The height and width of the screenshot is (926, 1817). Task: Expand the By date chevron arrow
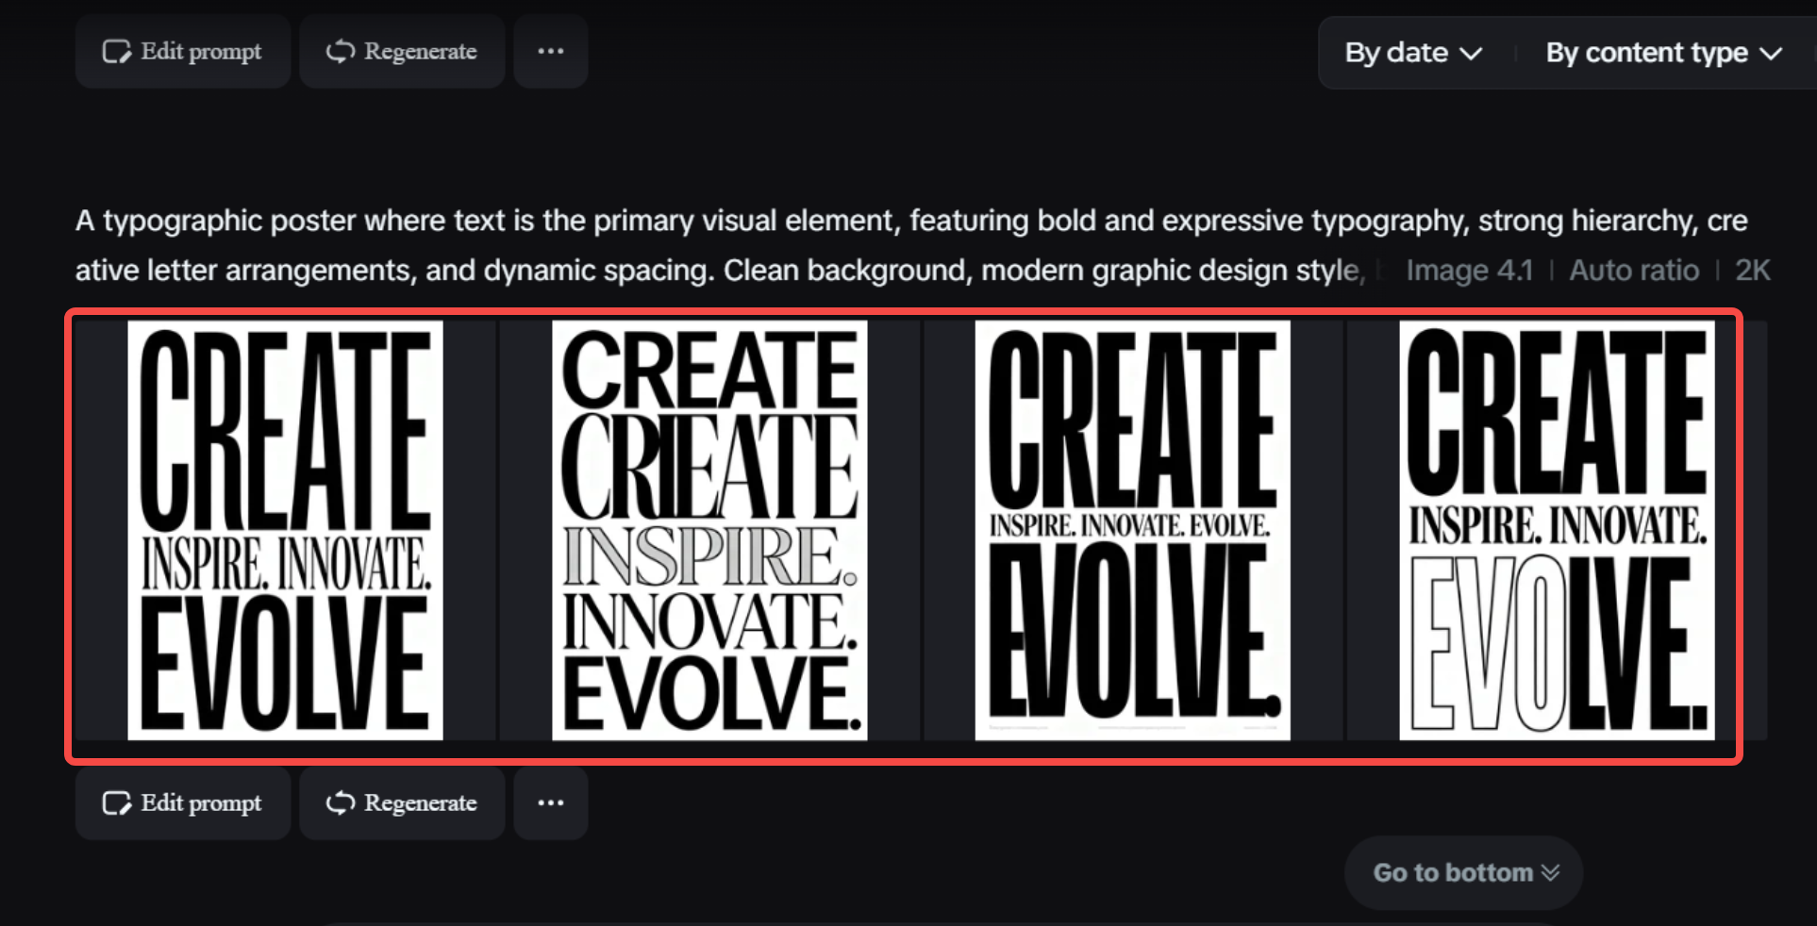click(1472, 54)
